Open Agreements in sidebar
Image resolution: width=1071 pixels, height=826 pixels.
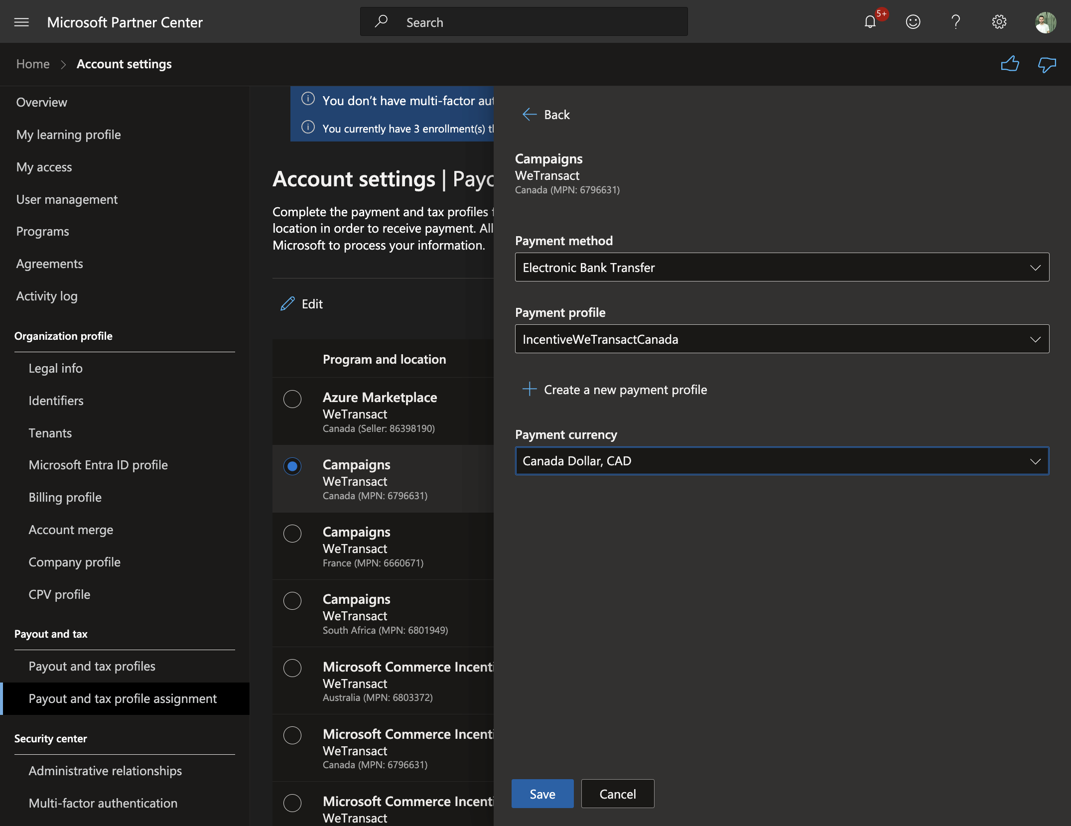[49, 264]
